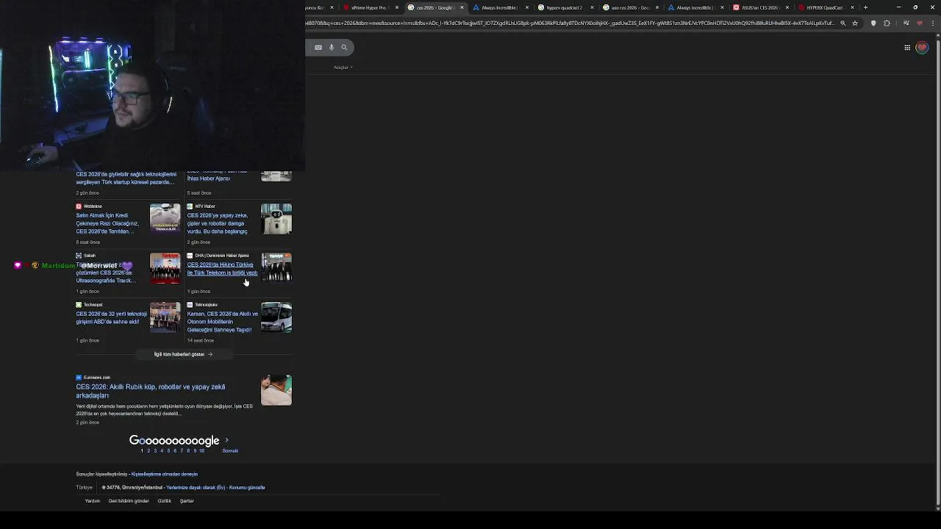Switch to the 'hyperx quadcast 2' tab
The height and width of the screenshot is (529, 941).
point(564,7)
